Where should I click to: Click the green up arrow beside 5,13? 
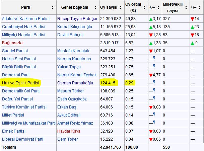(x=151, y=27)
